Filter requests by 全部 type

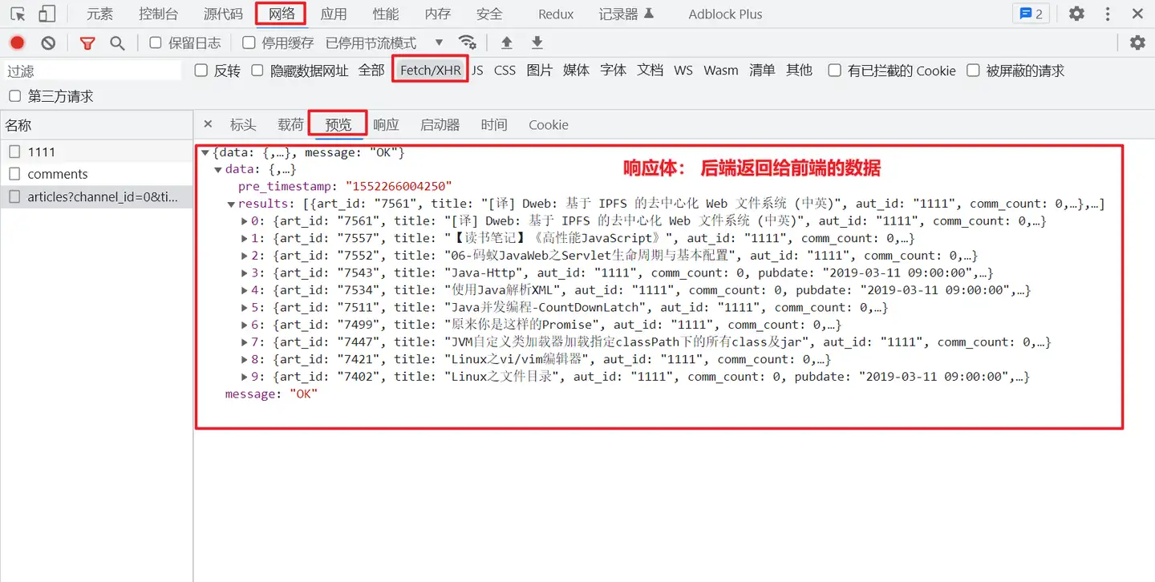pyautogui.click(x=371, y=71)
